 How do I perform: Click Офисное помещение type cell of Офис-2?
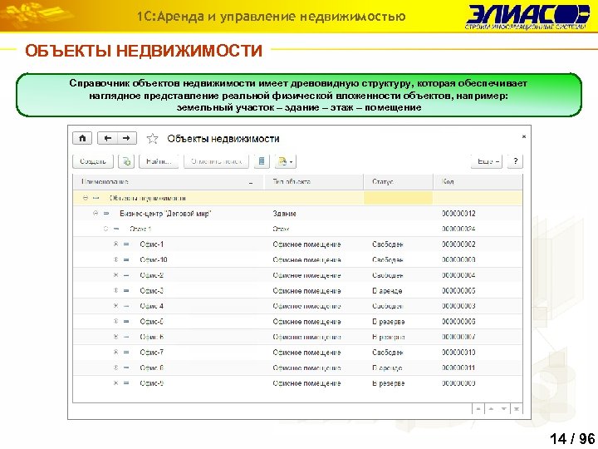tap(306, 275)
